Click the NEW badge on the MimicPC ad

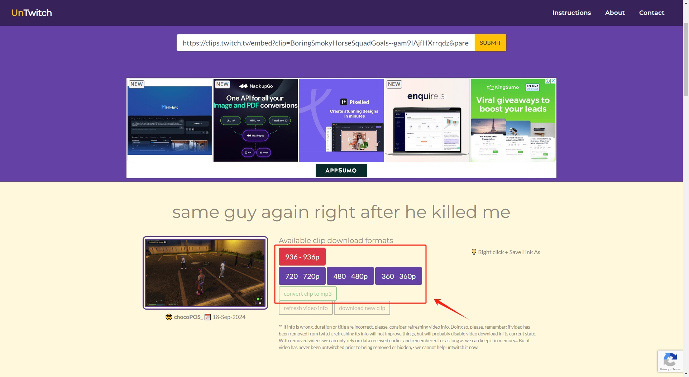137,84
